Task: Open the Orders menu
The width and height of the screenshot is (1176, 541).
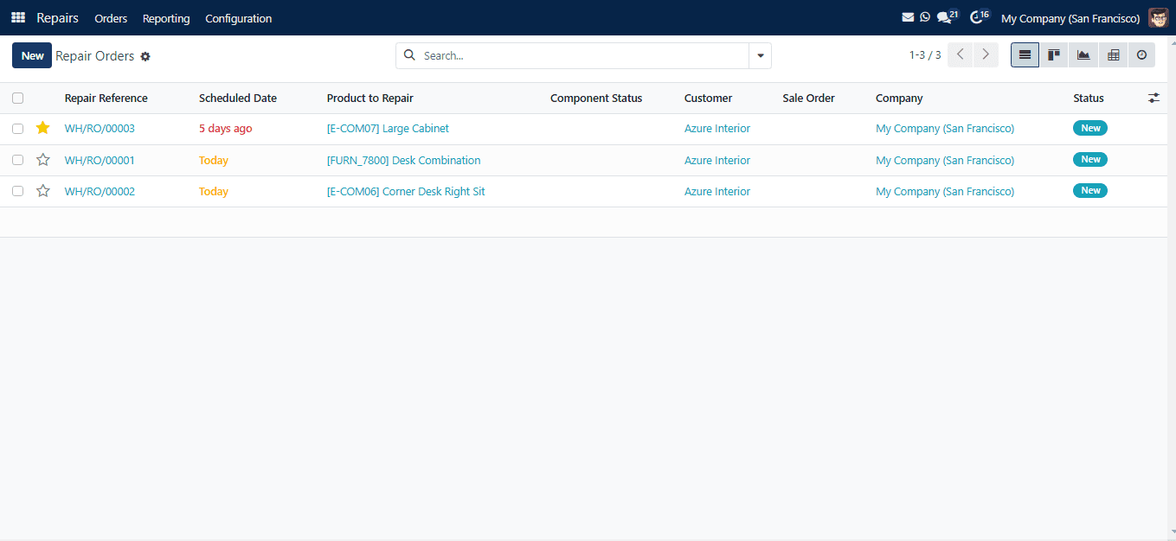Action: coord(111,18)
